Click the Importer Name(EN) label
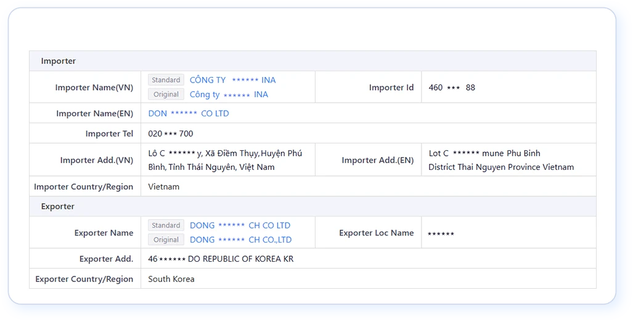Screen dimensions: 633x322 coord(94,114)
